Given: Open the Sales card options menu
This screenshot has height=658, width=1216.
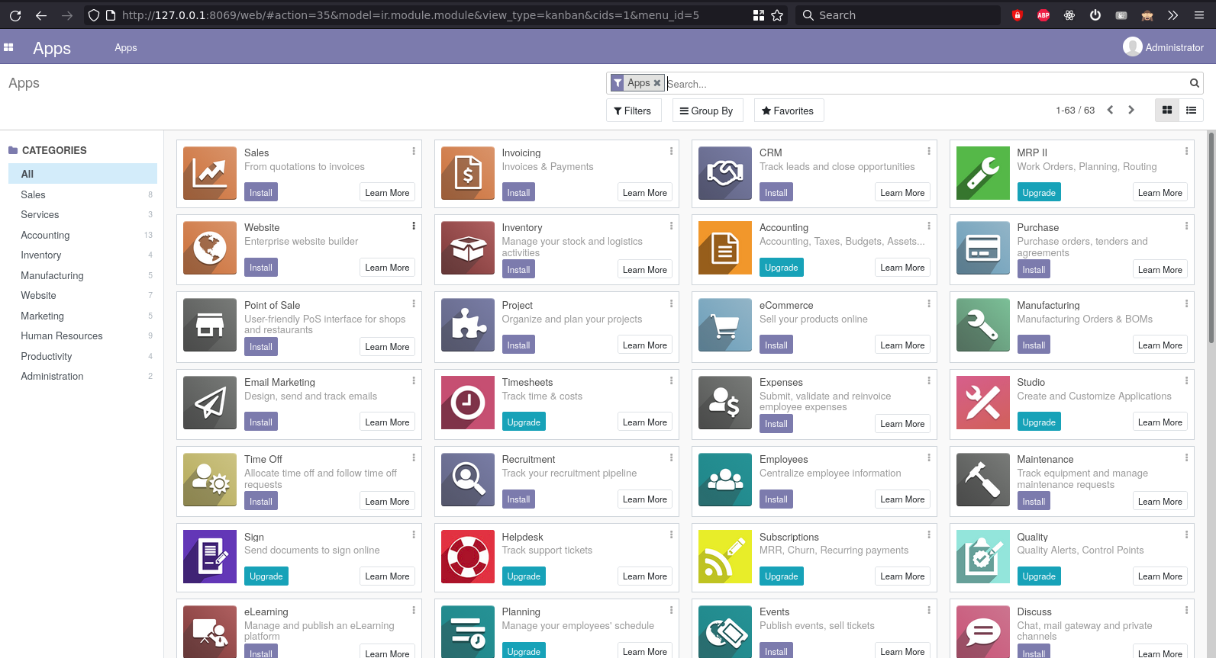Looking at the screenshot, I should (x=414, y=151).
